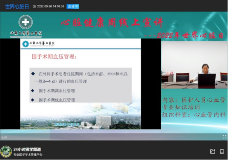Click the LIVE indicator on player bar
This screenshot has width=228, height=160.
click(x=5, y=137)
